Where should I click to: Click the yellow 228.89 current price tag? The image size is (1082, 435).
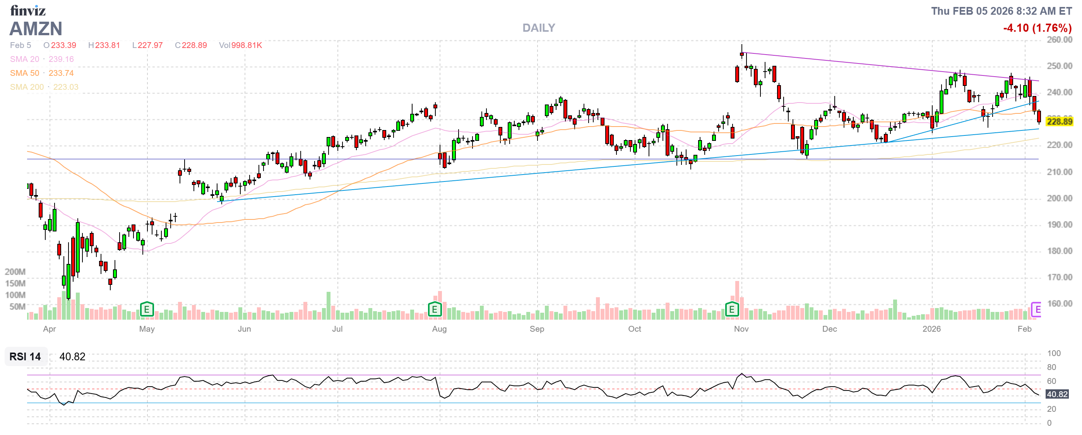pos(1059,122)
